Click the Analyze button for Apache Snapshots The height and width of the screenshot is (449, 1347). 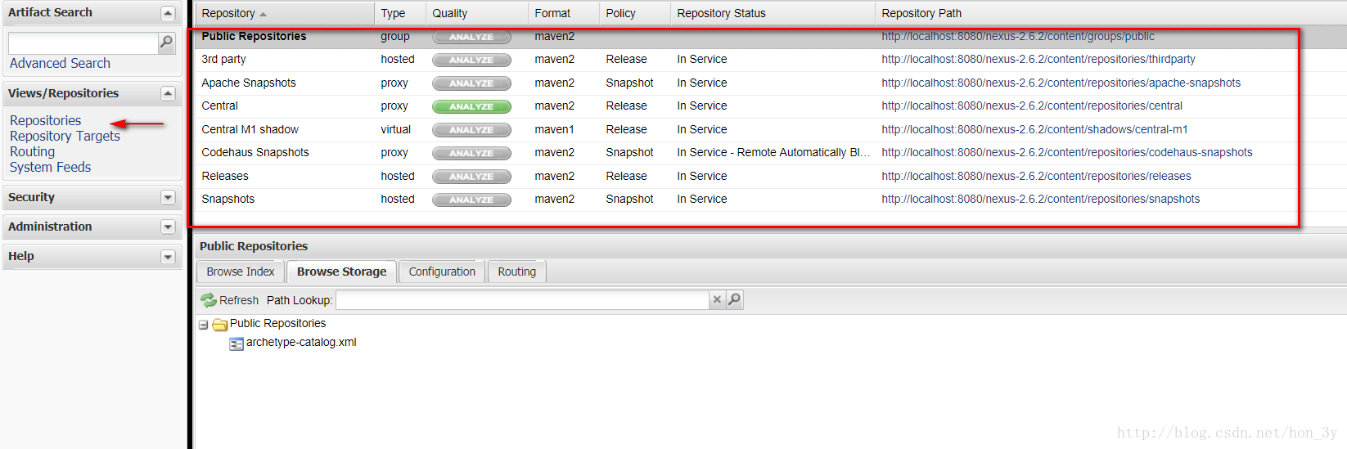pyautogui.click(x=471, y=83)
